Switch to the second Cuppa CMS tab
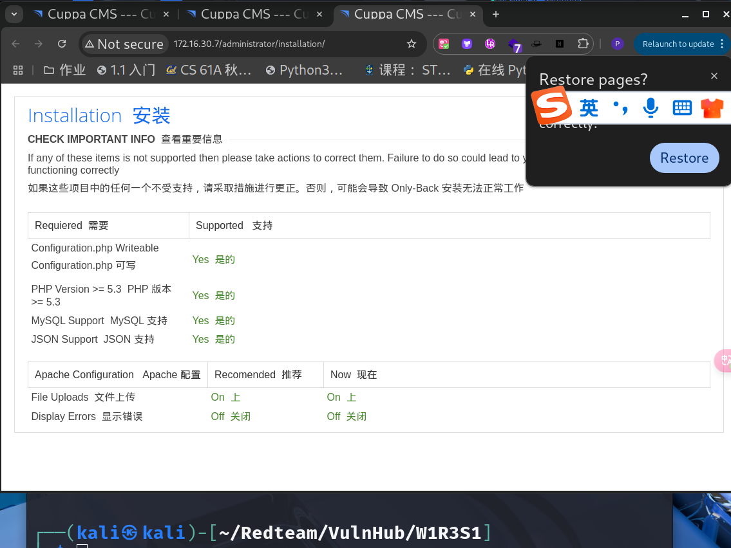Screen dimensions: 731x548 (x=254, y=14)
